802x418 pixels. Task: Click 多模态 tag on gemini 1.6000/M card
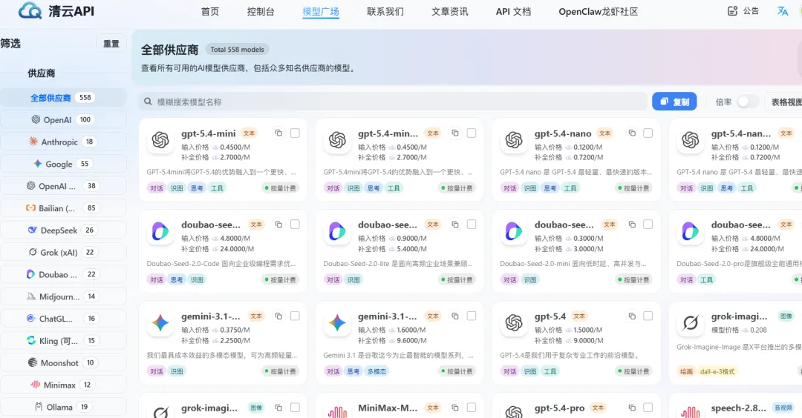pyautogui.click(x=376, y=371)
